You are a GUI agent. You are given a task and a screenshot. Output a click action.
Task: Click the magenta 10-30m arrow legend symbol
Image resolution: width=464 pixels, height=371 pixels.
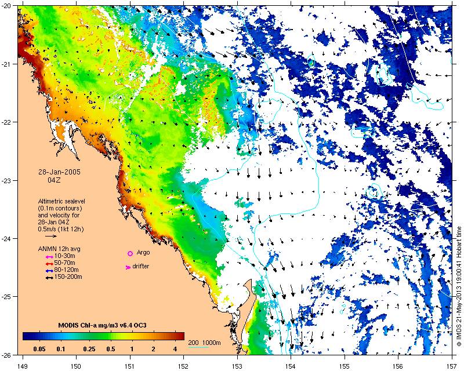click(x=50, y=257)
